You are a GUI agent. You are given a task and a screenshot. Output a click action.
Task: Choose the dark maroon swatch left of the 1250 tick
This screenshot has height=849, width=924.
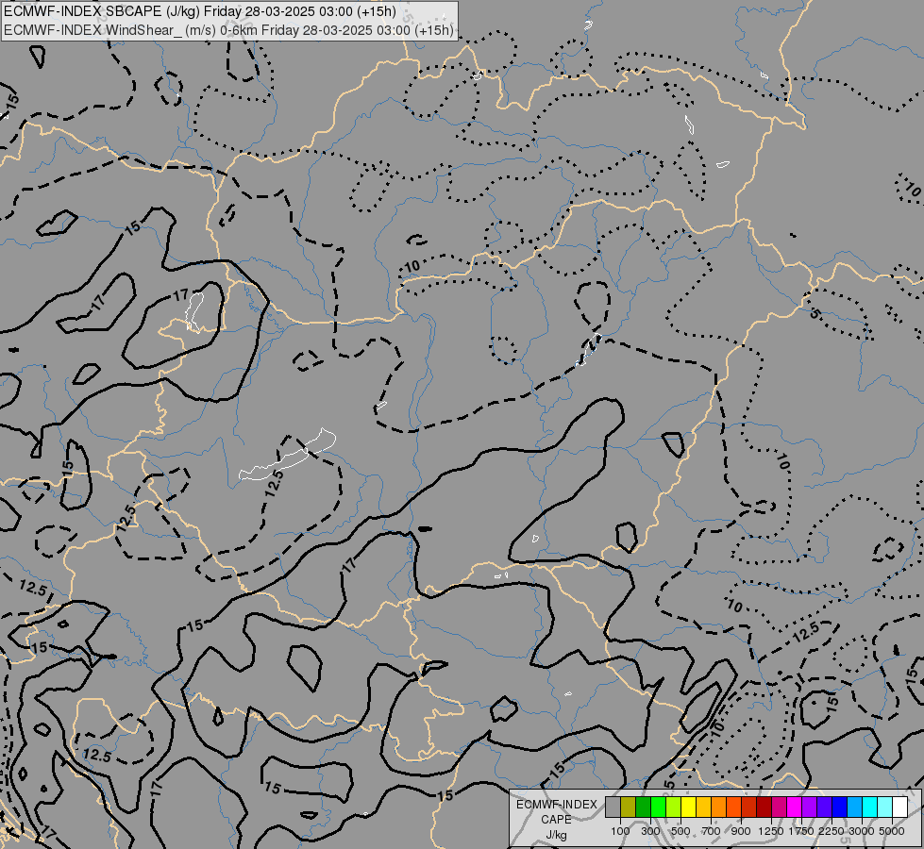[764, 807]
